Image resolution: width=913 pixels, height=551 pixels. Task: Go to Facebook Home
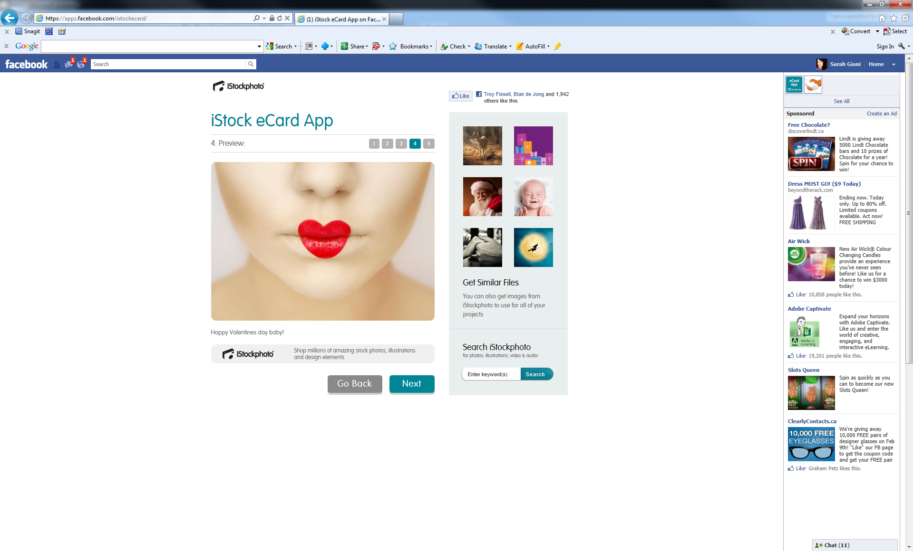tap(876, 64)
